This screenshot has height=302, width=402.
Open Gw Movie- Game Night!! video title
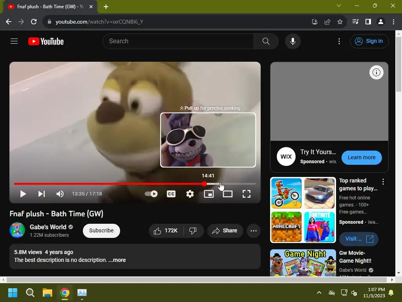coord(355,257)
